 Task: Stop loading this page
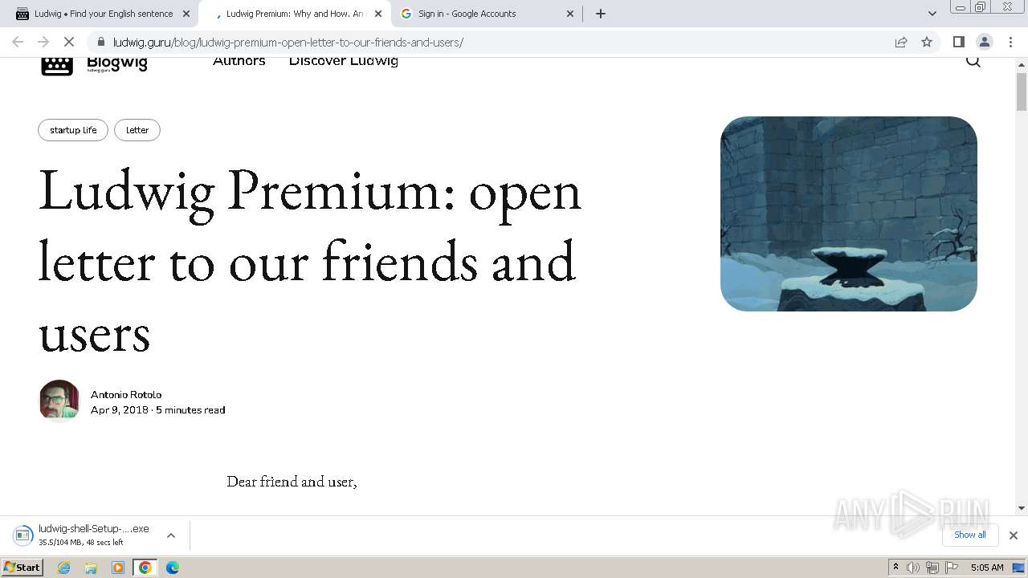tap(69, 42)
